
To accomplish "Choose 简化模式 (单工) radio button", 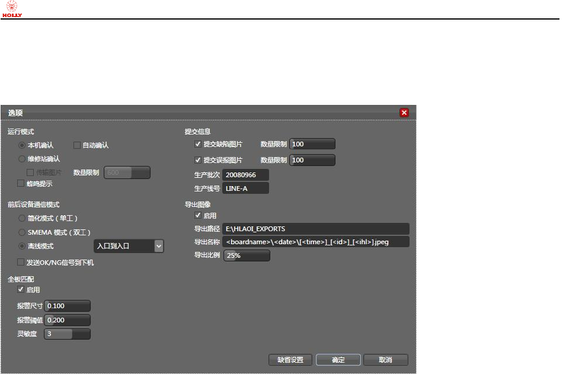I will pos(22,218).
